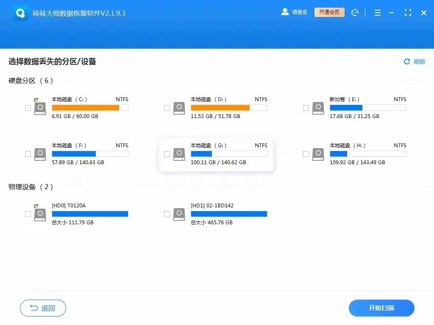Click the 开始扫描 start scan button

pos(381,308)
